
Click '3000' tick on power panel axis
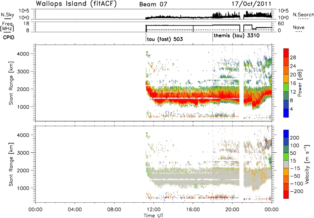(23, 72)
